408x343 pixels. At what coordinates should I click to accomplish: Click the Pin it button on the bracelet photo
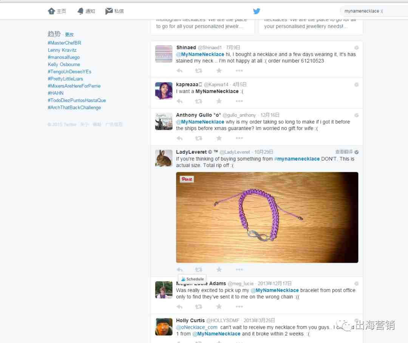point(187,179)
